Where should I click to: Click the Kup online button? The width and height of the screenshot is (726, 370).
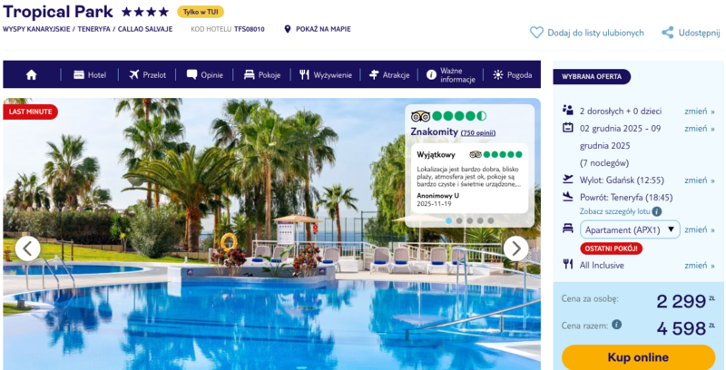639,357
